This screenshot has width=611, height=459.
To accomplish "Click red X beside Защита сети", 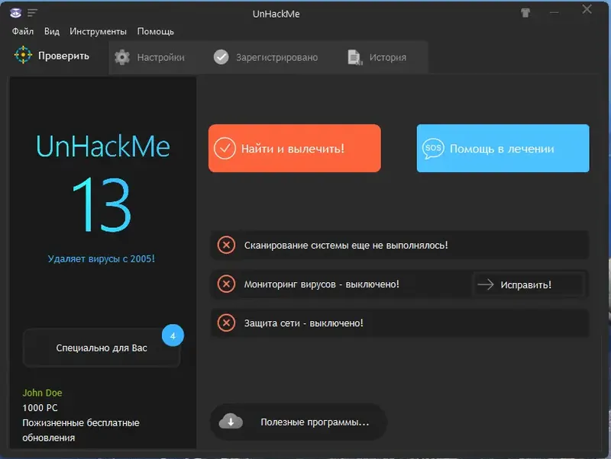I will (x=226, y=323).
